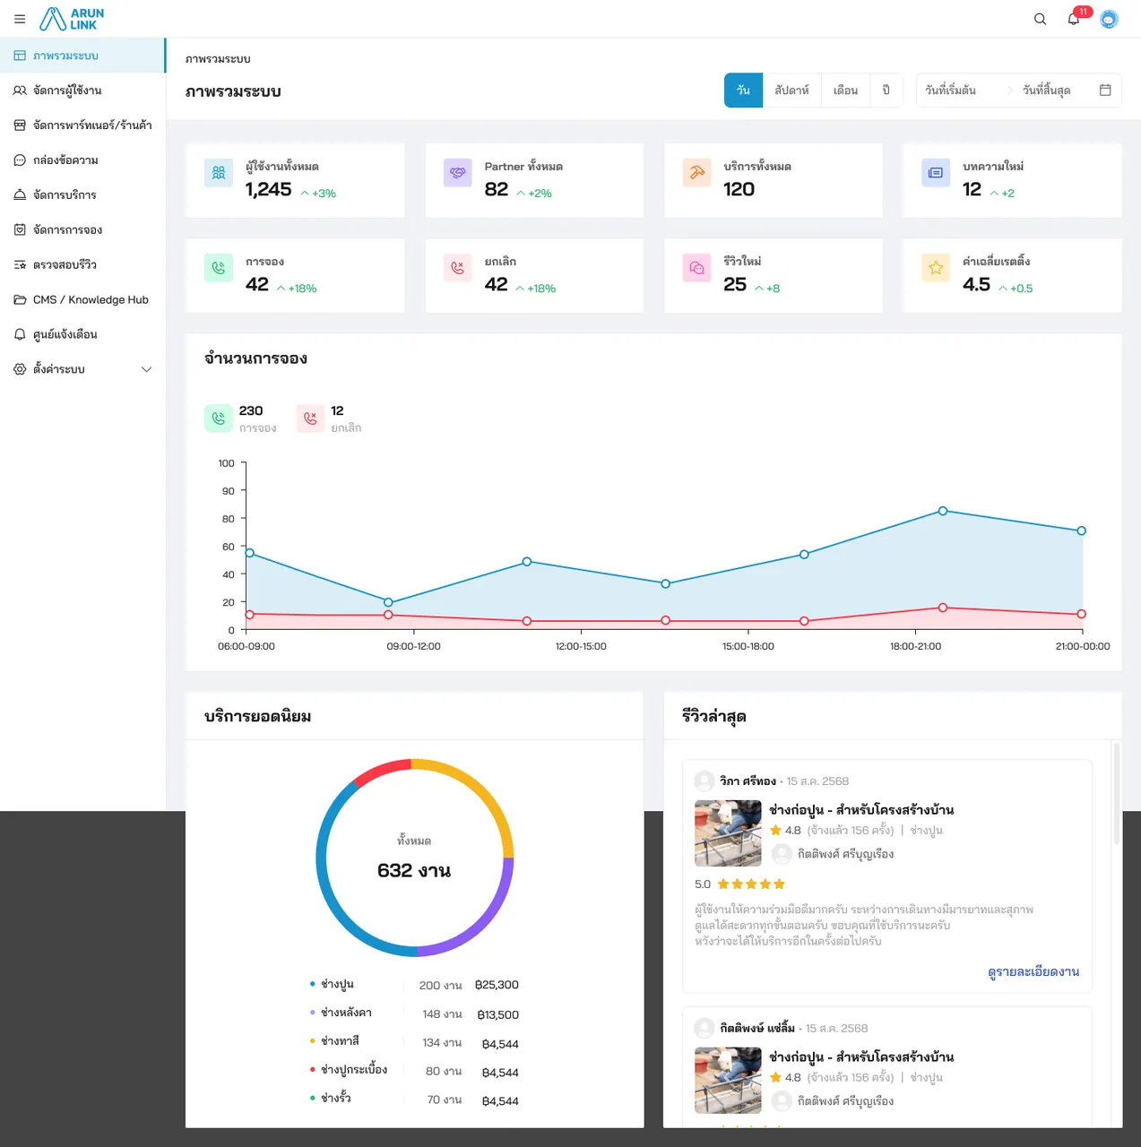Click the yellow segment of the donut chart
The image size is (1141, 1147).
tap(473, 793)
